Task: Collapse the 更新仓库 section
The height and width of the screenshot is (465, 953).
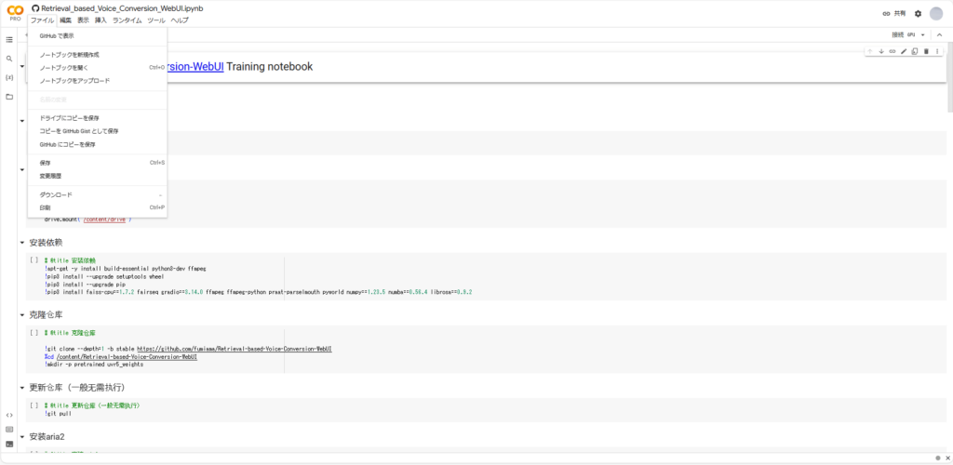Action: pyautogui.click(x=22, y=387)
